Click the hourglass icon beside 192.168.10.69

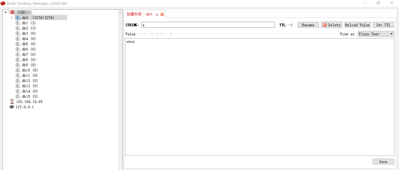coord(12,101)
